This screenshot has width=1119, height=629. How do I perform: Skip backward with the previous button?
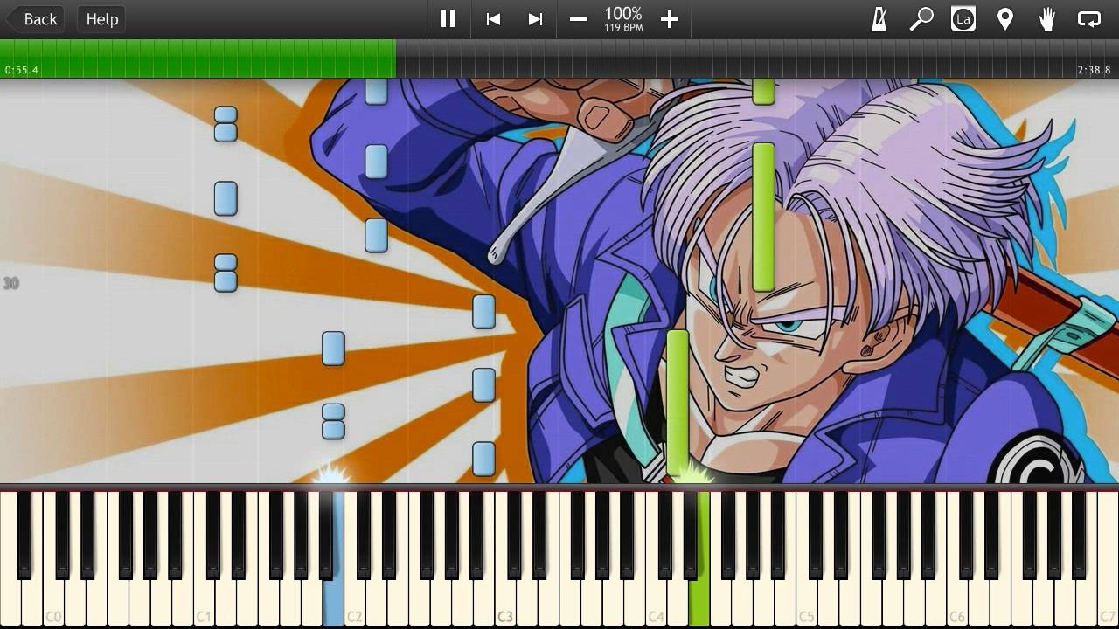pos(493,19)
